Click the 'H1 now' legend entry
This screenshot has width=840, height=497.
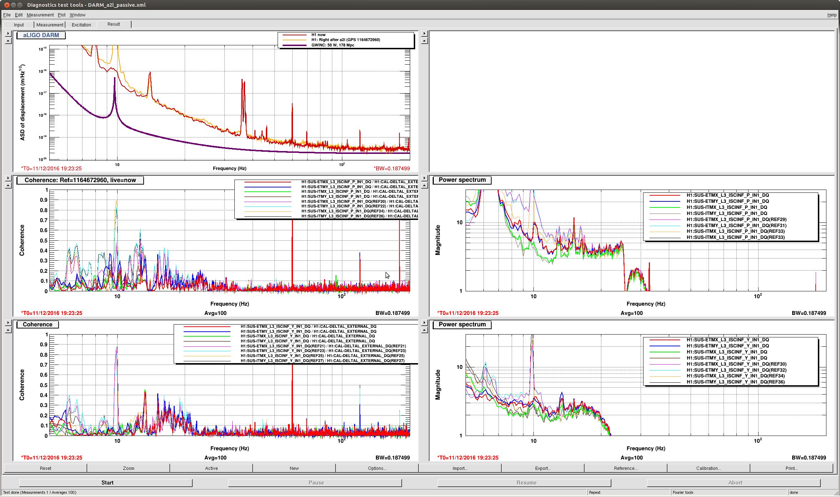pos(318,35)
